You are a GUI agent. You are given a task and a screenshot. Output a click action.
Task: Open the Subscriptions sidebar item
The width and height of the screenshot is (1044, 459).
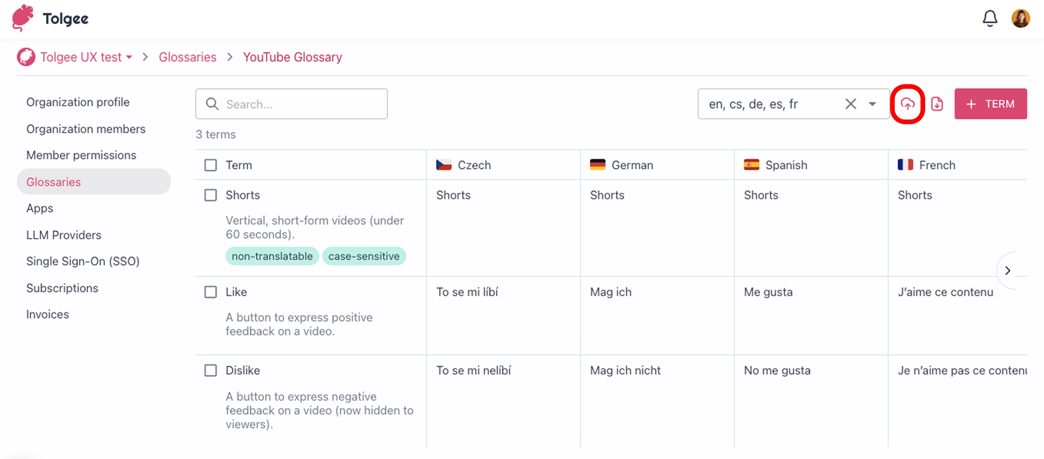click(62, 288)
